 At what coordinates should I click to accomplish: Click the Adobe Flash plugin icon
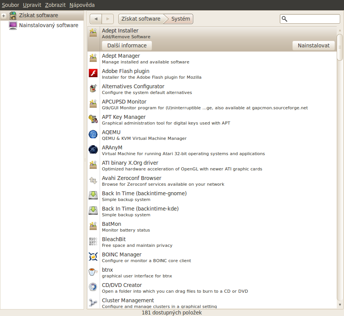click(x=93, y=73)
